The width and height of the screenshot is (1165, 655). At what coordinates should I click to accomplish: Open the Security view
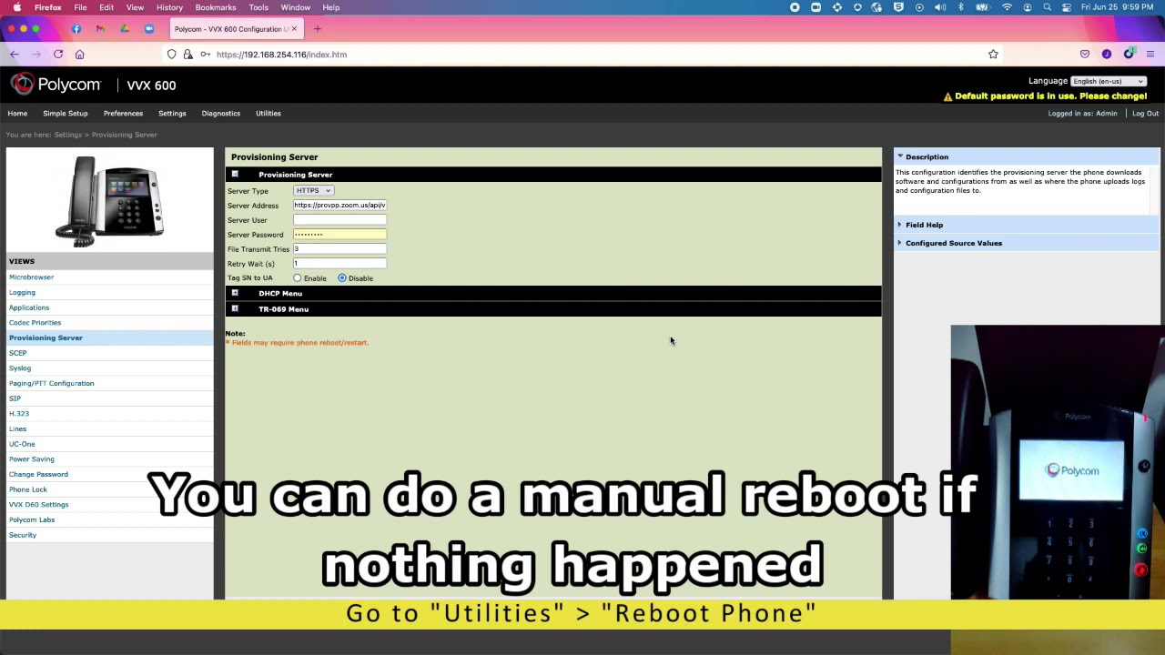tap(23, 536)
